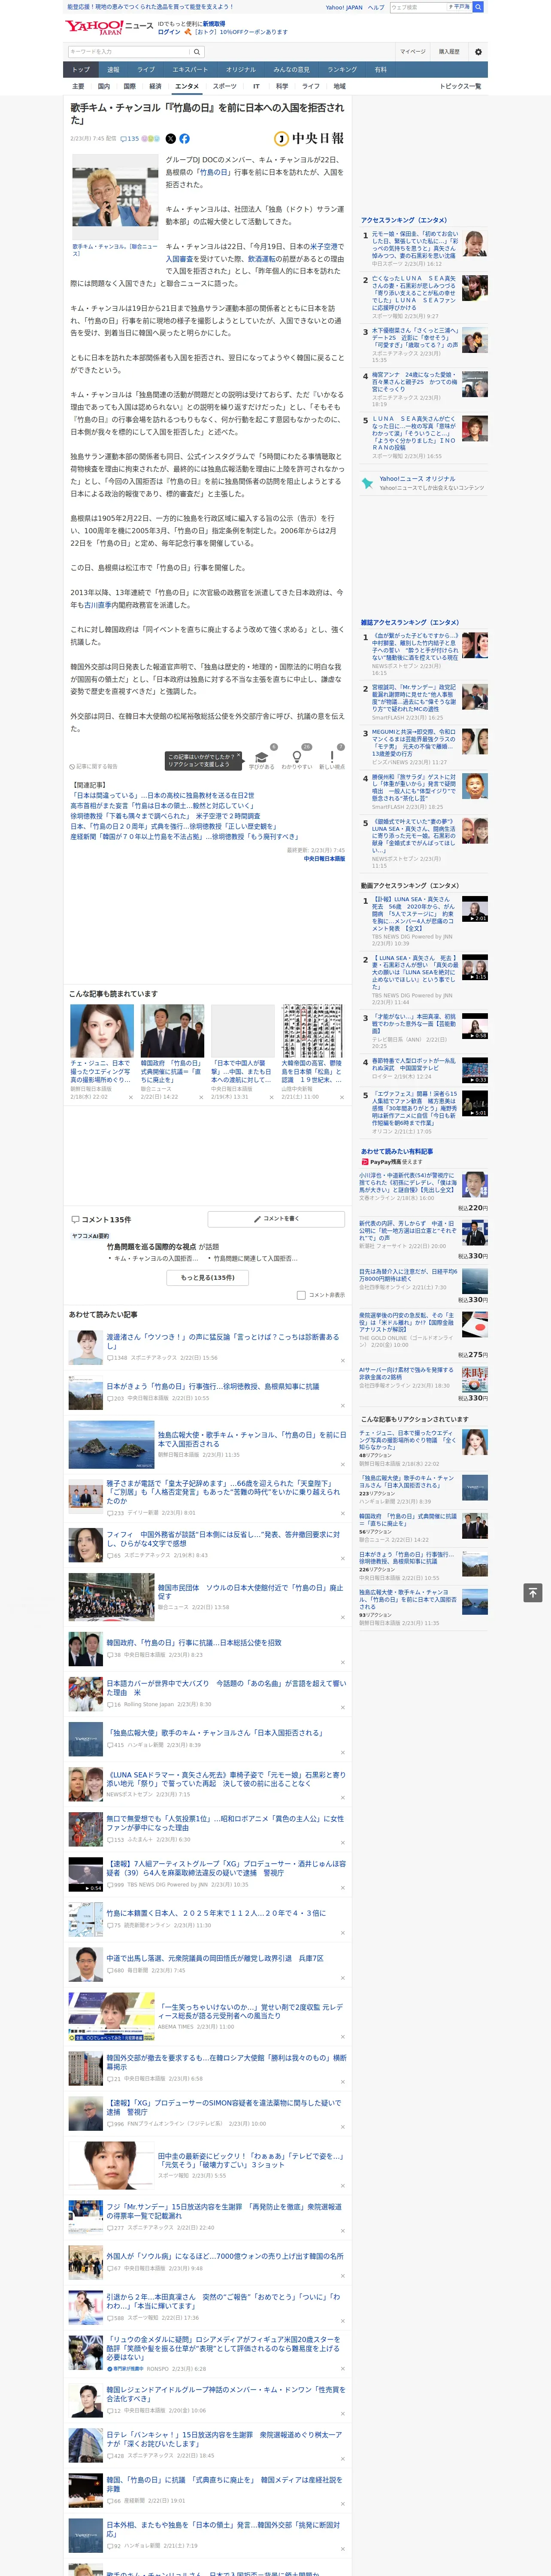Click the コメントを書く button

click(x=276, y=1219)
